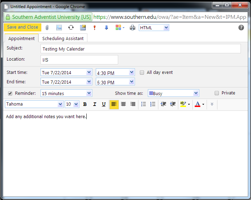Open the 15 minutes reminder dropdown
251x200 pixels.
tap(66, 93)
